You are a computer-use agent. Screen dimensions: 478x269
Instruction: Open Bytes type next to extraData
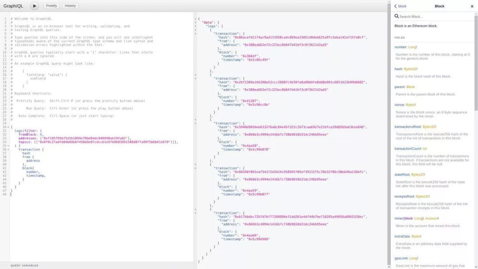[416, 236]
